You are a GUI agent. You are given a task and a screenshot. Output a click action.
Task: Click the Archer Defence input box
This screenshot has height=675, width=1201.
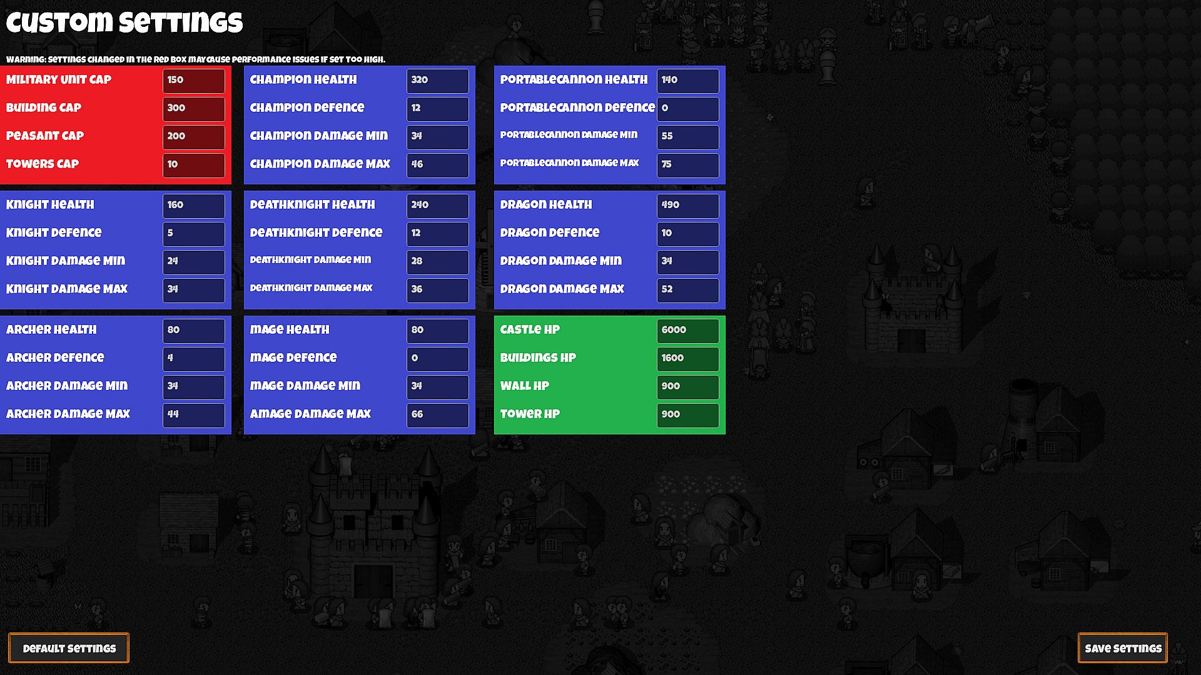(x=193, y=359)
